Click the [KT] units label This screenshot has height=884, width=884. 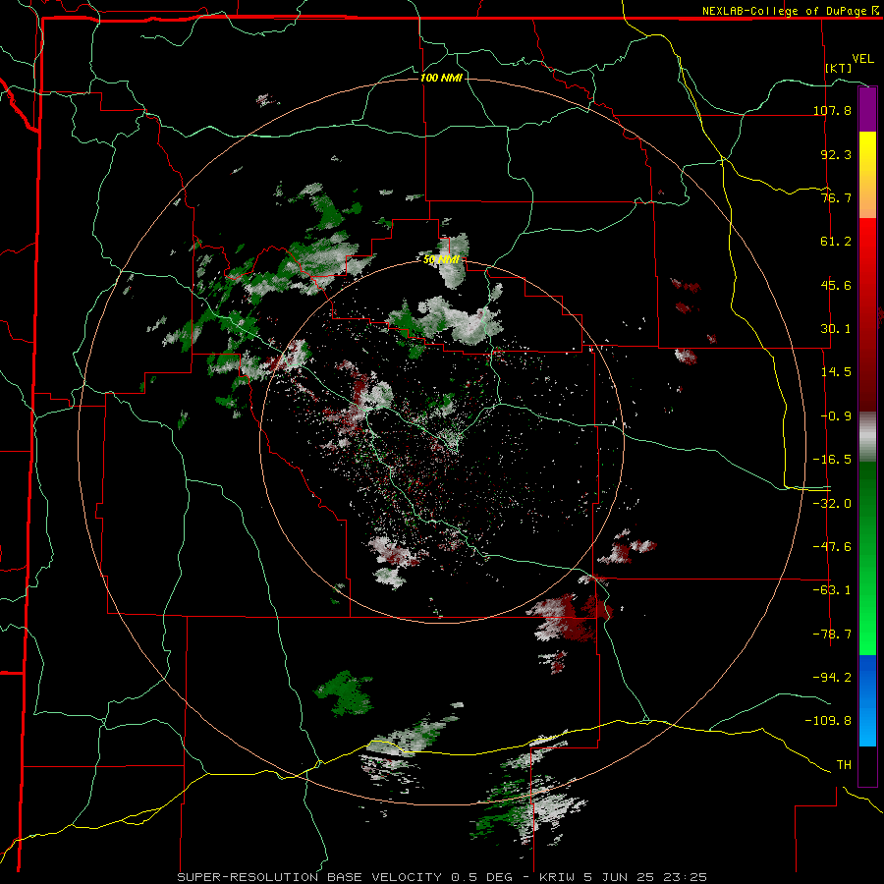839,68
